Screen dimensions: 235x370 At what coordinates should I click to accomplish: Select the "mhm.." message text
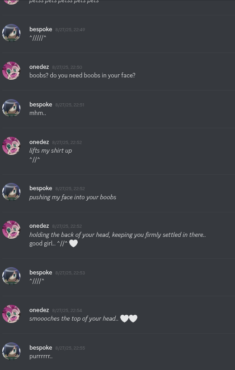click(38, 113)
